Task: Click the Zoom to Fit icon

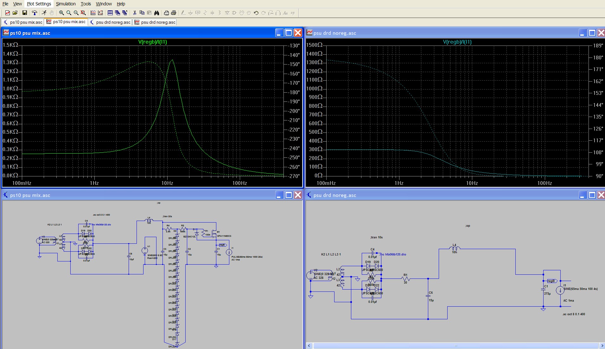Action: [83, 13]
